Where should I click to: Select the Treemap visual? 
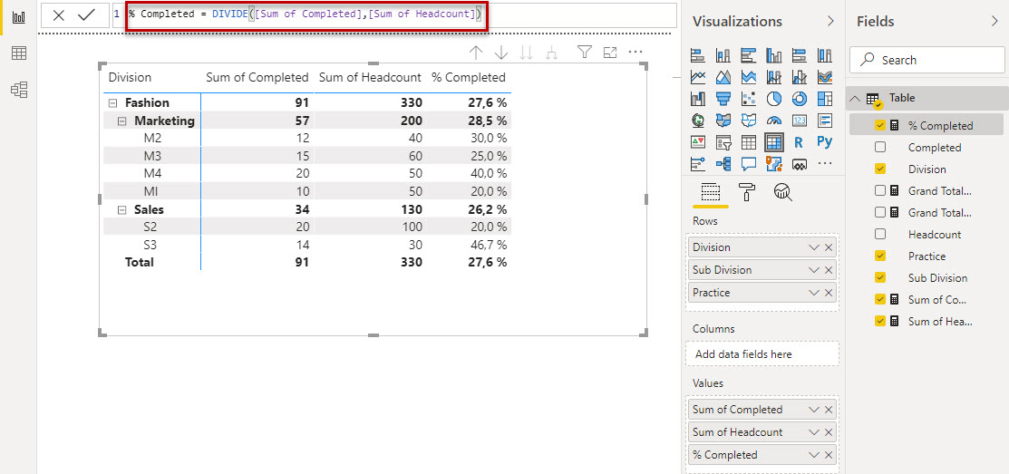[825, 99]
